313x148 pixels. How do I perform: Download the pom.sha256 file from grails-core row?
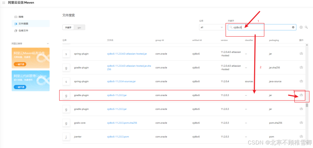coord(301,122)
